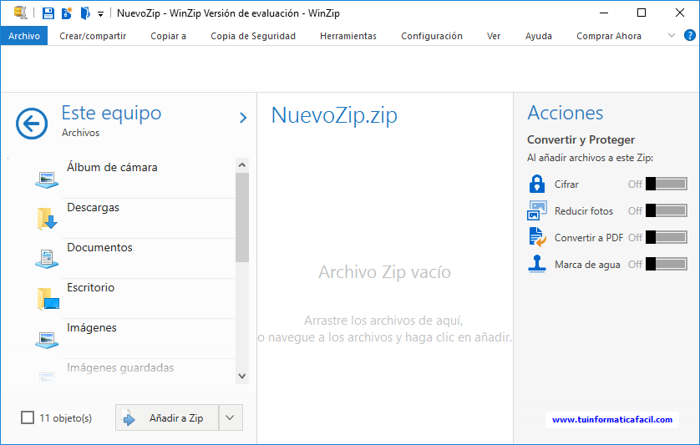Click the new Zip file icon in quick access toolbar
Screen dimensions: 700x445
[67, 13]
